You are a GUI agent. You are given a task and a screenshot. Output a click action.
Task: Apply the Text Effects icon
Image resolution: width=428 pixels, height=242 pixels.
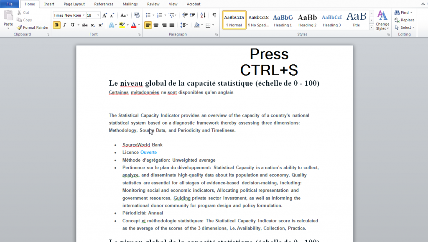pos(111,25)
